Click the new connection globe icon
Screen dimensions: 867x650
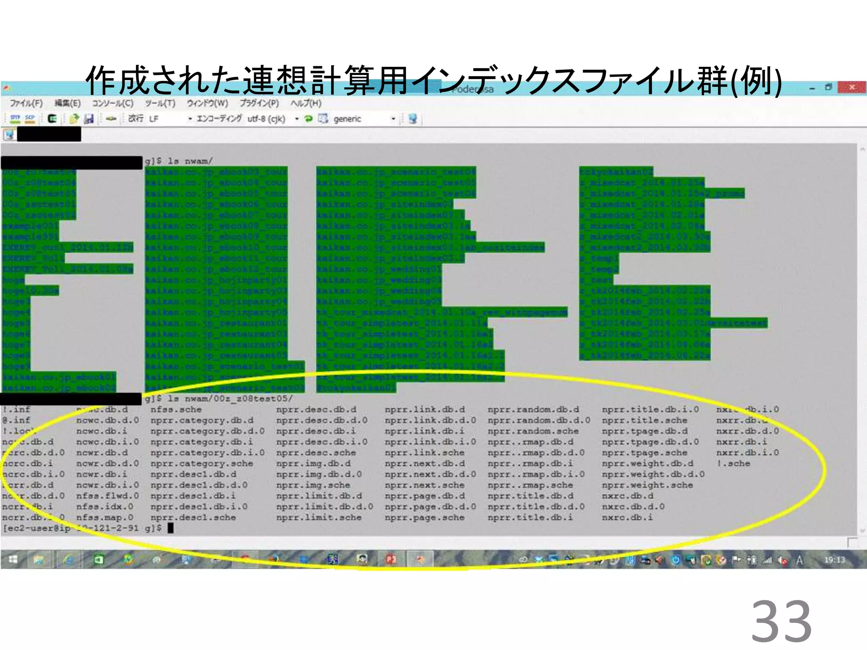pos(413,118)
